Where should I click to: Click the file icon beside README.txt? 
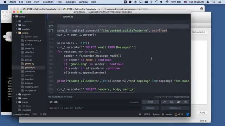pyautogui.click(x=22, y=91)
